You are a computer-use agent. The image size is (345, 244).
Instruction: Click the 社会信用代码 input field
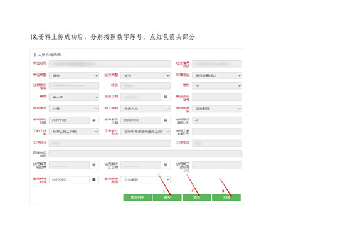(x=217, y=64)
